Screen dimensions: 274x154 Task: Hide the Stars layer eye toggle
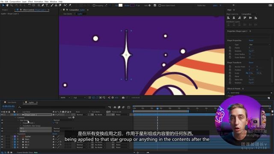[x=2, y=139]
